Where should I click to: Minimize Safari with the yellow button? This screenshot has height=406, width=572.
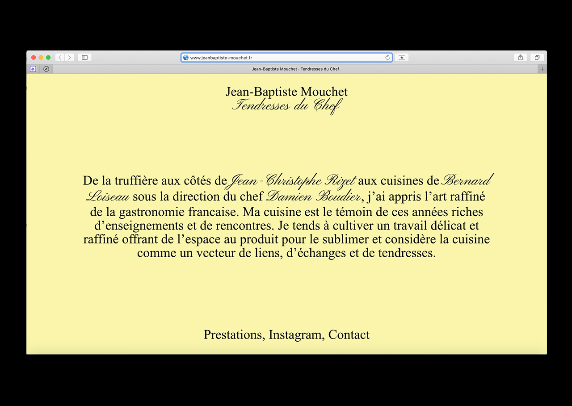coord(41,58)
